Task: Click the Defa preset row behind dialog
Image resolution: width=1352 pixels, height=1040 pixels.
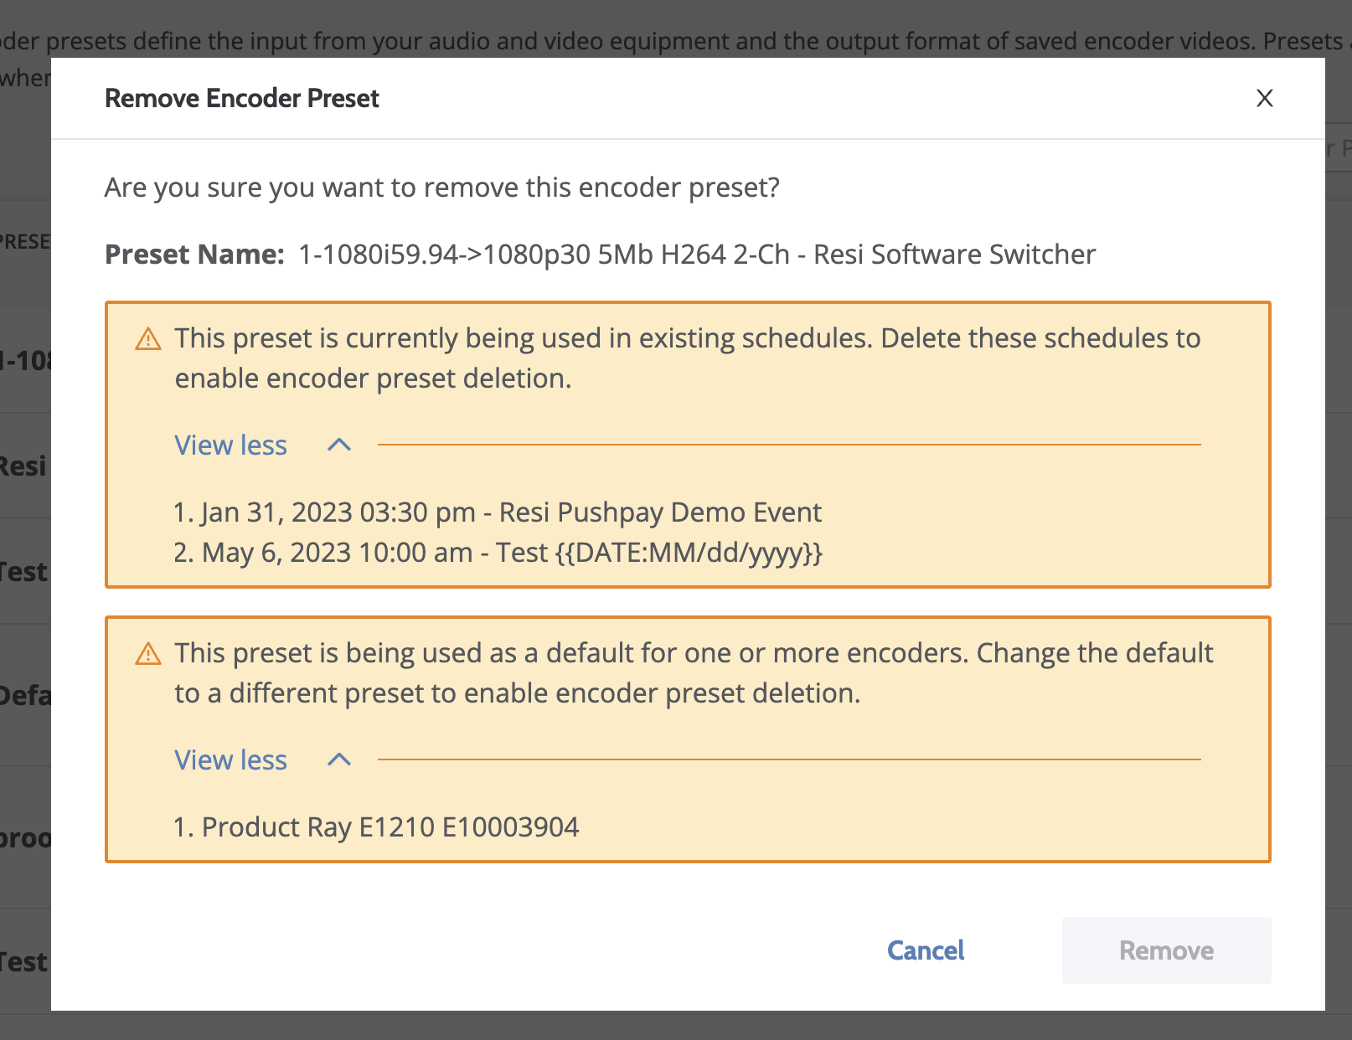Action: pyautogui.click(x=25, y=695)
